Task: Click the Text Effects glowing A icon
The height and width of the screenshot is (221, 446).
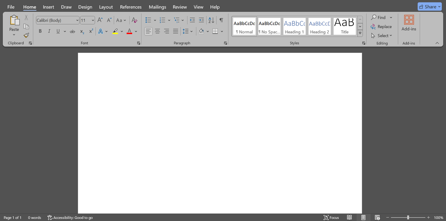Action: [x=101, y=31]
